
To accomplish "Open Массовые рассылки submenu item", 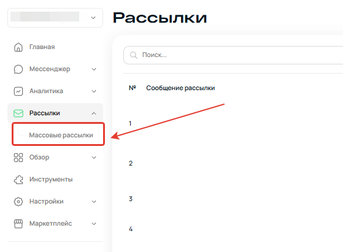I will 61,136.
